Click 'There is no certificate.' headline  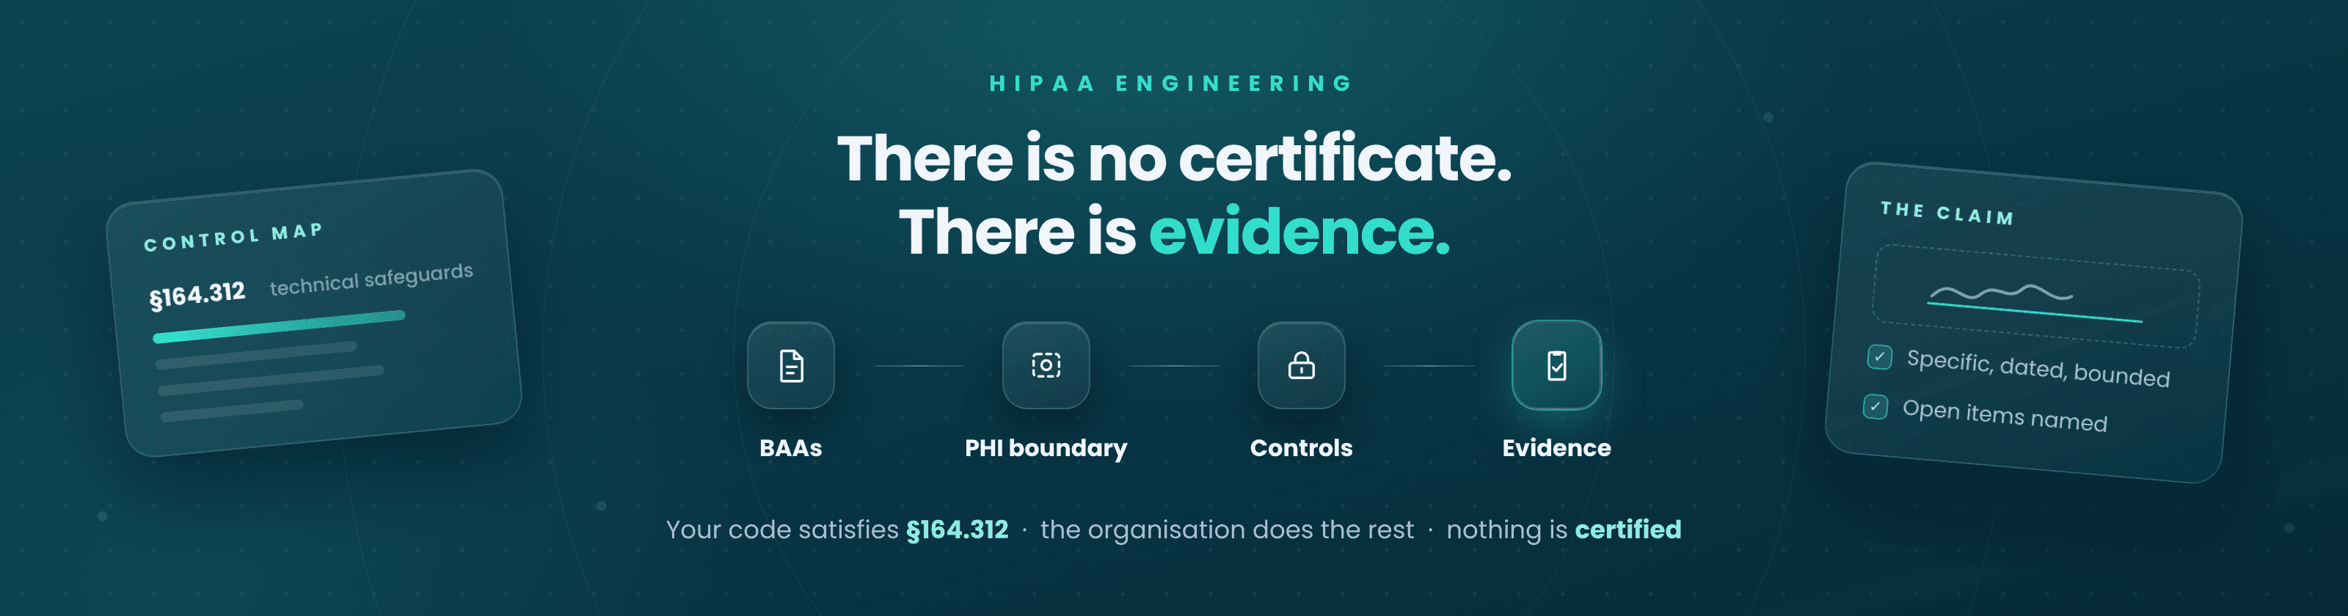[x=1174, y=158]
